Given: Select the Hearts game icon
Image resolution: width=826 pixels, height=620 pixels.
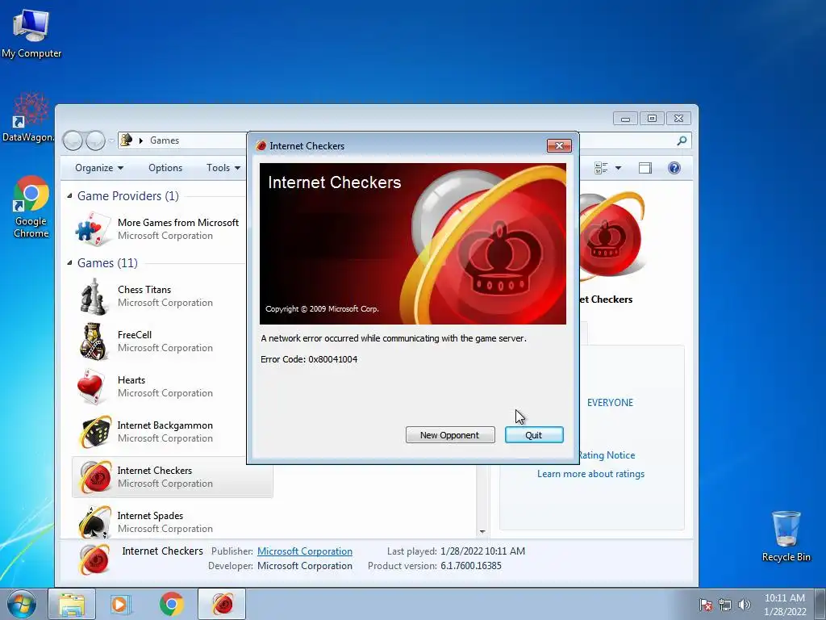Looking at the screenshot, I should [x=93, y=387].
